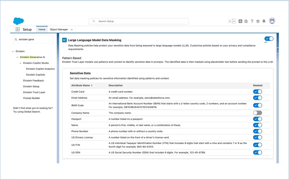Open Prompt Builder page
289x180 pixels.
tap(32, 98)
